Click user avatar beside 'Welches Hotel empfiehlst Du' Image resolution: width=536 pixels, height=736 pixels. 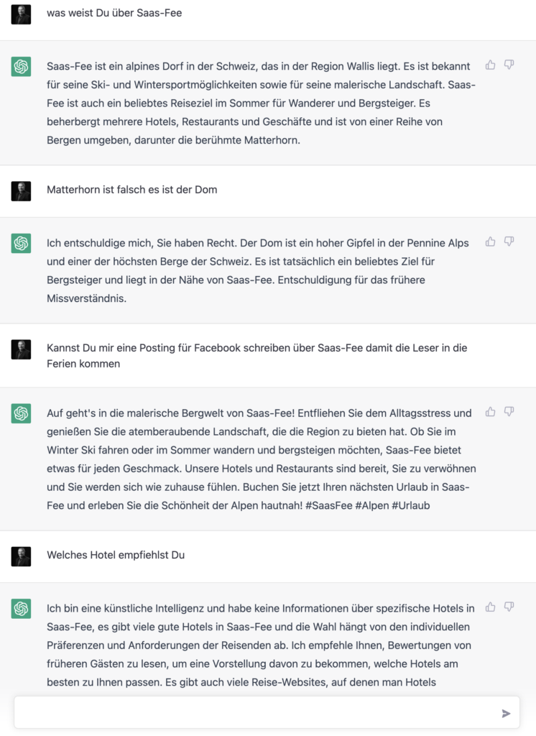[x=21, y=556]
